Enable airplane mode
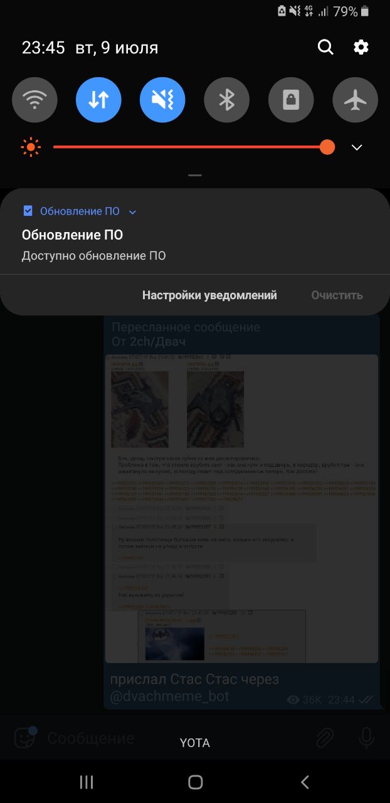390x803 pixels. tap(355, 100)
